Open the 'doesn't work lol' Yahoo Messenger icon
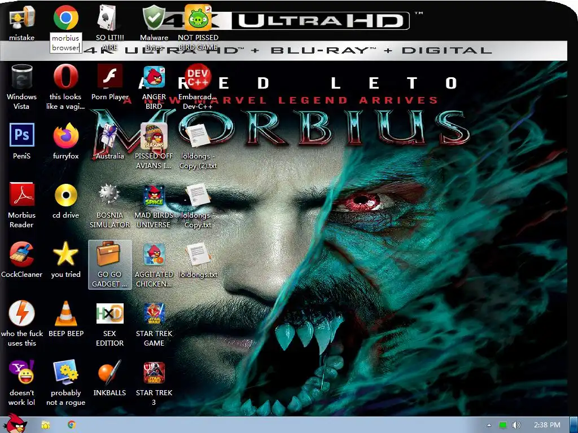 pos(22,372)
